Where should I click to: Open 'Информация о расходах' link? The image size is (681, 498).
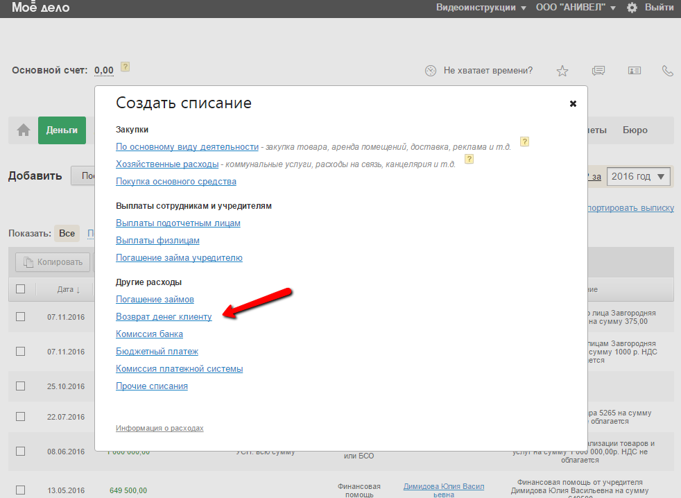click(x=160, y=428)
